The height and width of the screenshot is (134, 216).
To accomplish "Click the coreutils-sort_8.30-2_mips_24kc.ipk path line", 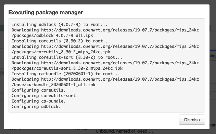I will [67, 68].
